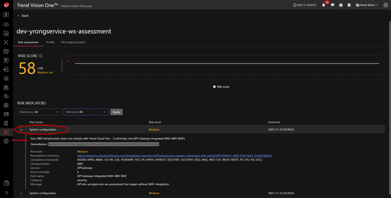Click the Apply filter button
Image resolution: width=391 pixels, height=198 pixels.
point(116,112)
